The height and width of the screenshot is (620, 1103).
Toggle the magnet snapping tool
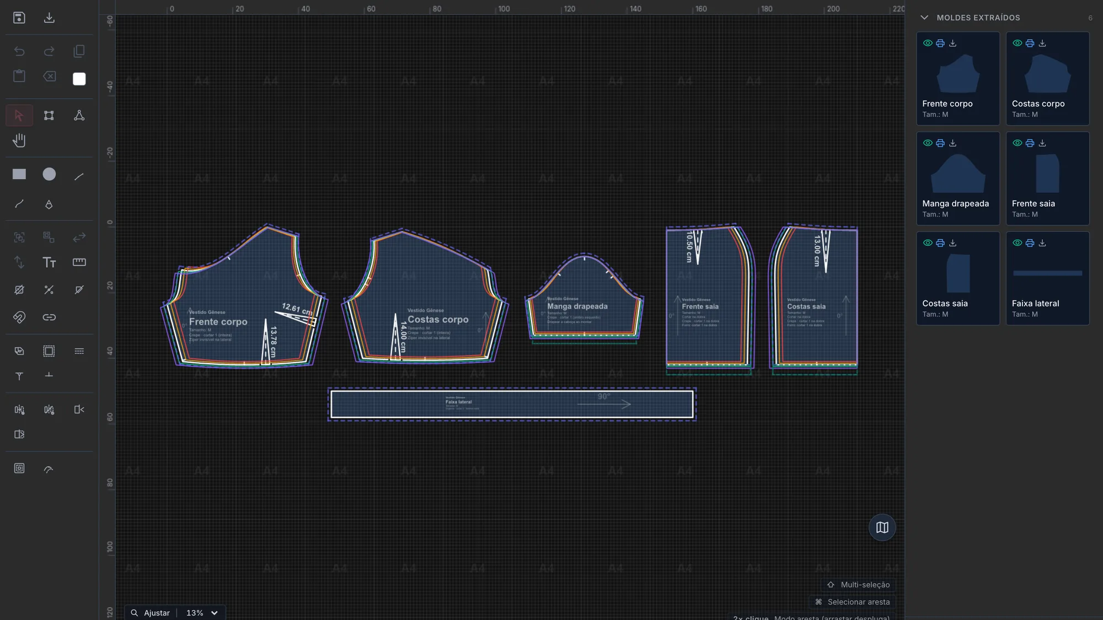19,317
